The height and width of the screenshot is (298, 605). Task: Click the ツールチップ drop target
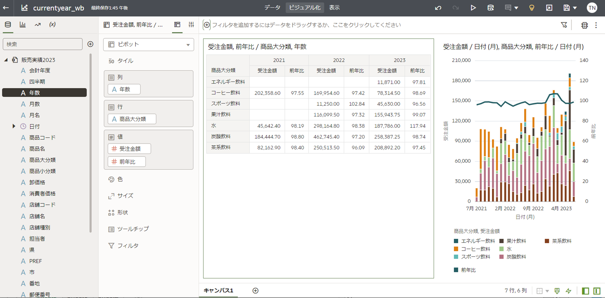149,229
